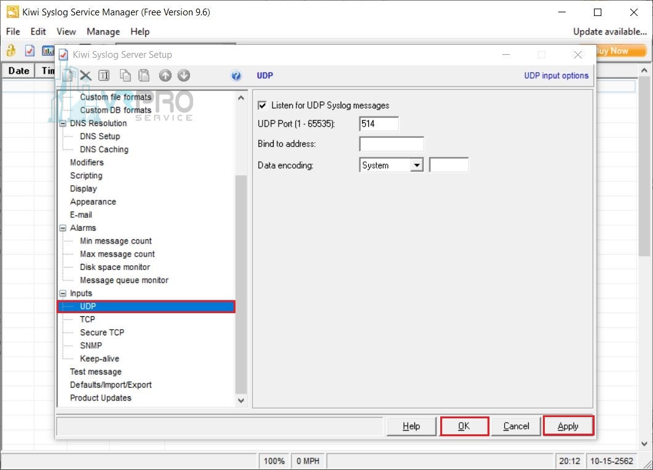
Task: Select the rename item icon in setup dialog
Action: (104, 75)
